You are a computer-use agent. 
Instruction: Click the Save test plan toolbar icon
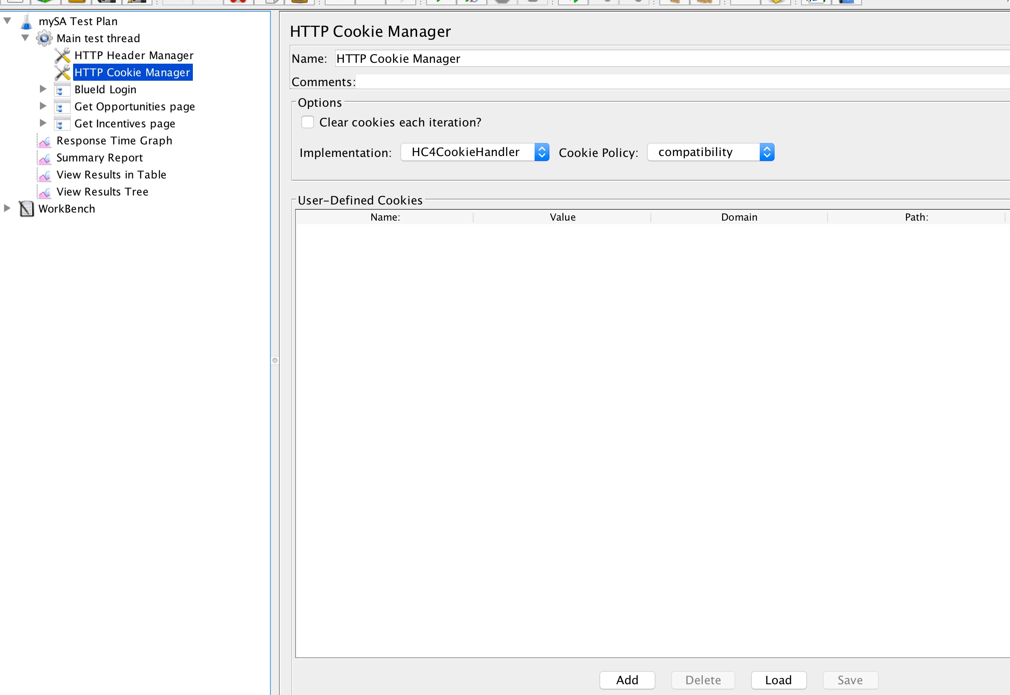click(106, 2)
